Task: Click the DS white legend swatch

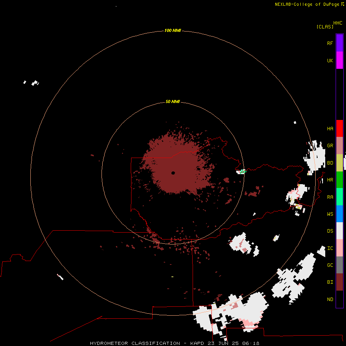Action: (x=339, y=231)
